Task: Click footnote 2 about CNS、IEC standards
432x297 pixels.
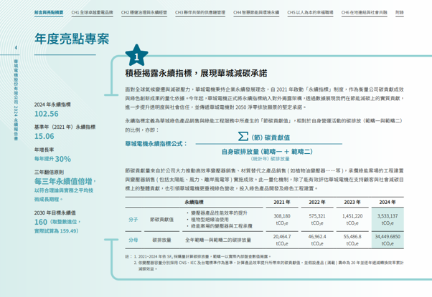Action: click(268, 266)
